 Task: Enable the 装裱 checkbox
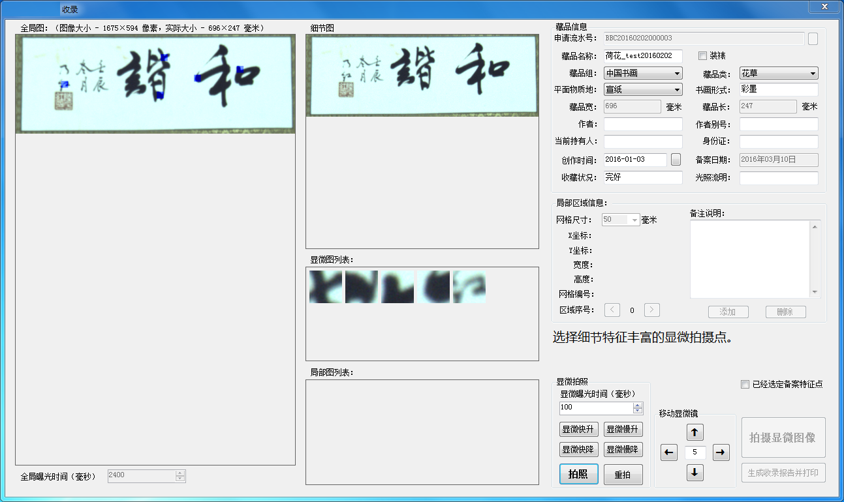(703, 56)
